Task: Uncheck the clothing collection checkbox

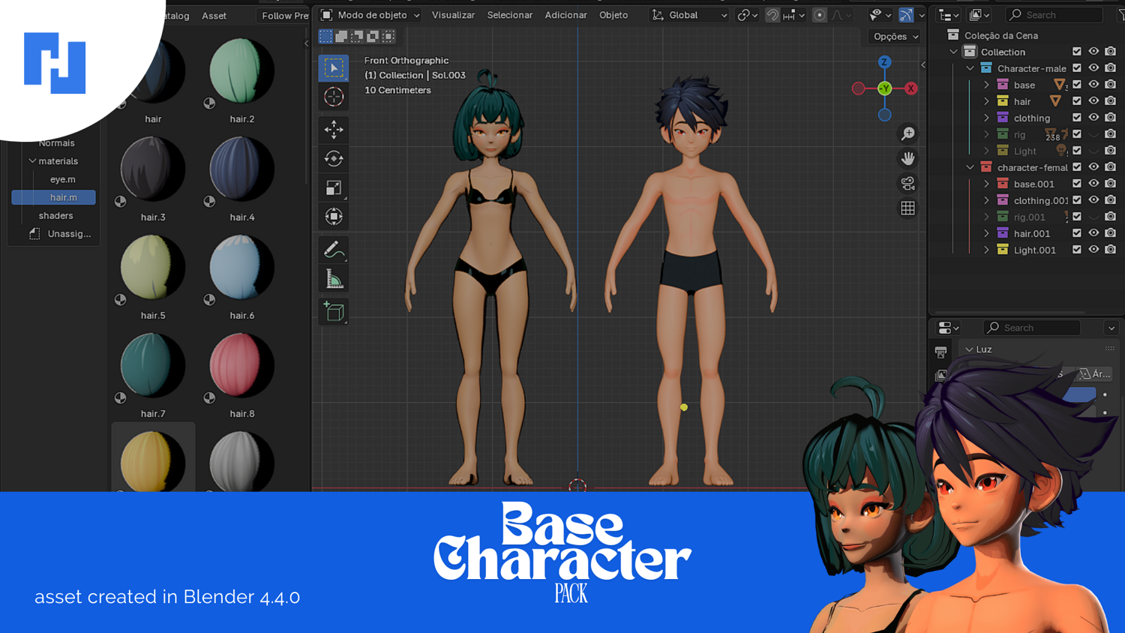Action: [1077, 118]
